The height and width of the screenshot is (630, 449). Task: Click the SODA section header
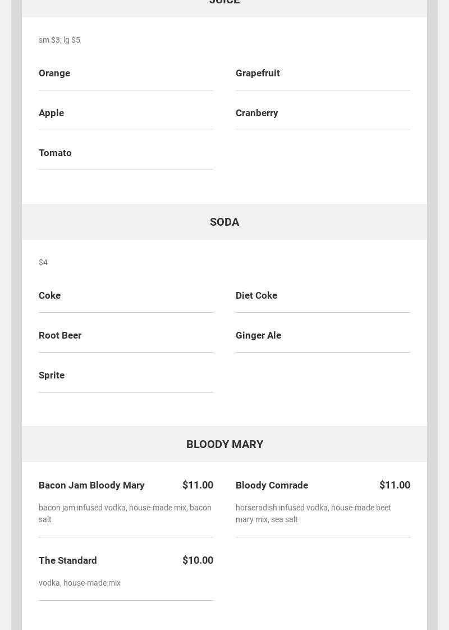click(x=224, y=222)
